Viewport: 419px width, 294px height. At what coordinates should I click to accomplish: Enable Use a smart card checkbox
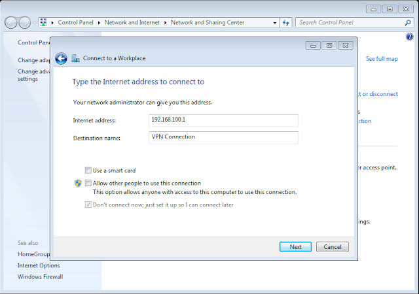click(x=88, y=171)
